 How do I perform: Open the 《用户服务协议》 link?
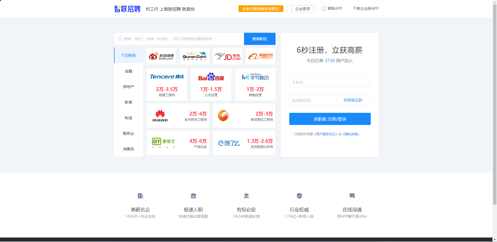(326, 134)
